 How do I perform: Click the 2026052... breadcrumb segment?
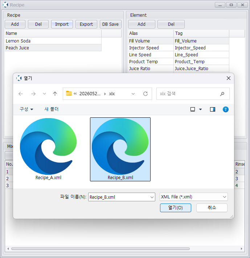coord(90,94)
